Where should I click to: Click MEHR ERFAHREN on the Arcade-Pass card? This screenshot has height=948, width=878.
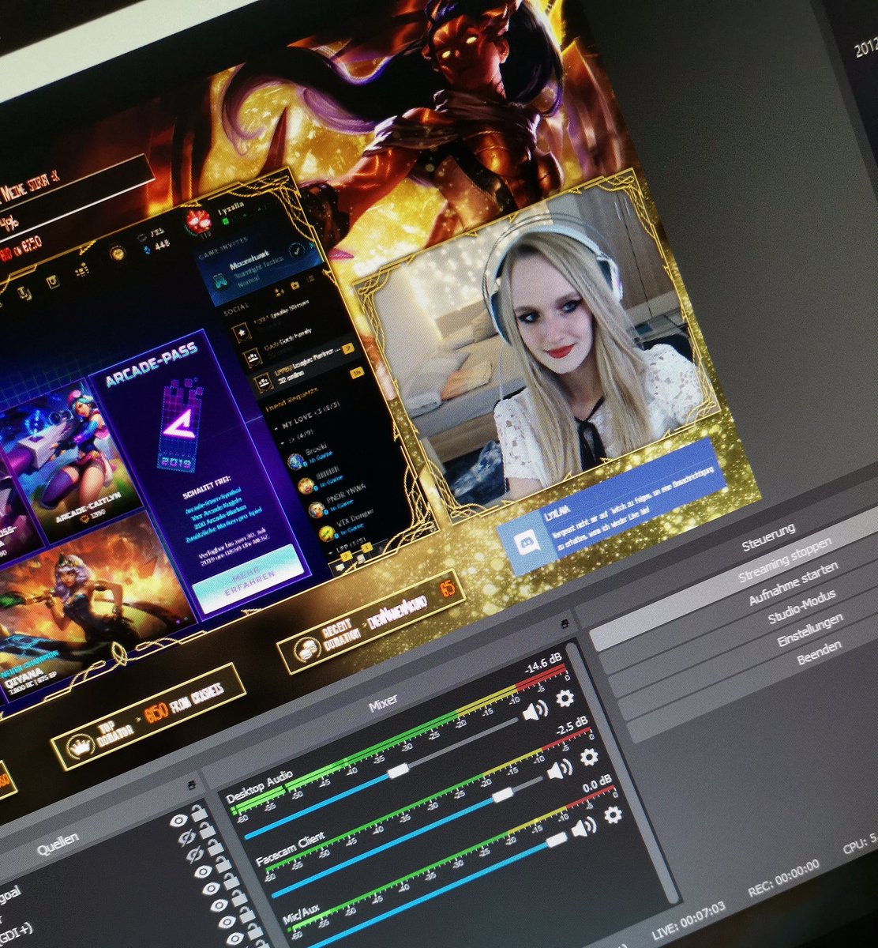[x=248, y=579]
